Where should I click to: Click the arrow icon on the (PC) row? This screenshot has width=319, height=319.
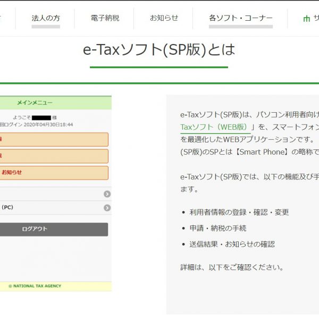[x=107, y=208]
